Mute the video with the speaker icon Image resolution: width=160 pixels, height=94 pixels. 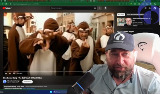pos(14,73)
